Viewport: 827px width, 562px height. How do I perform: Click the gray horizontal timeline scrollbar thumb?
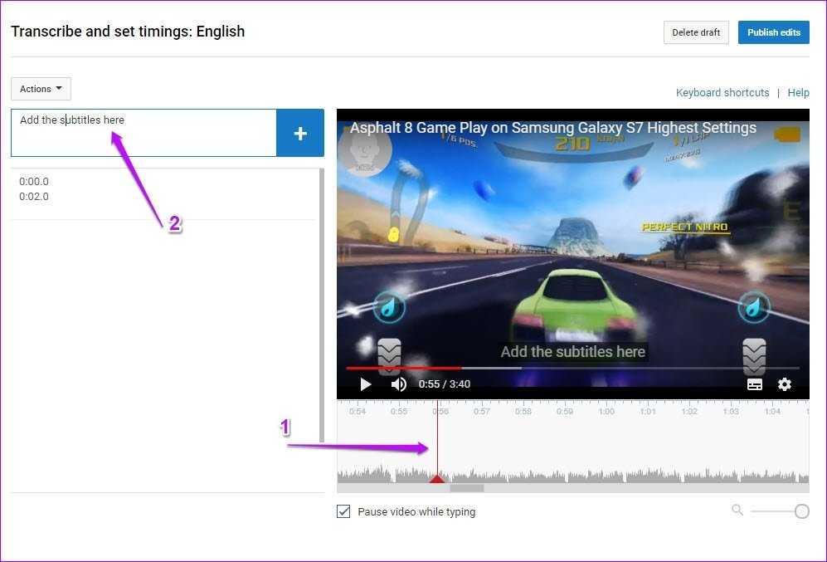(466, 488)
